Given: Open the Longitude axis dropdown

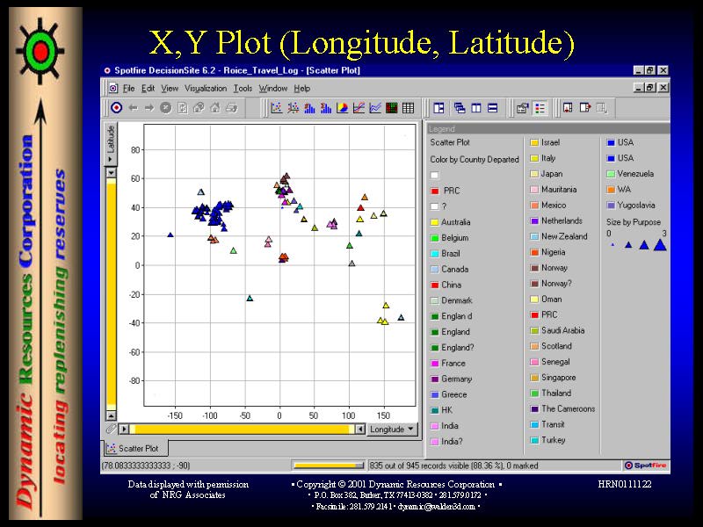Looking at the screenshot, I should [392, 430].
